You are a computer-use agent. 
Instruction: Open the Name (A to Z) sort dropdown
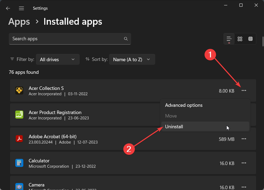(132, 59)
